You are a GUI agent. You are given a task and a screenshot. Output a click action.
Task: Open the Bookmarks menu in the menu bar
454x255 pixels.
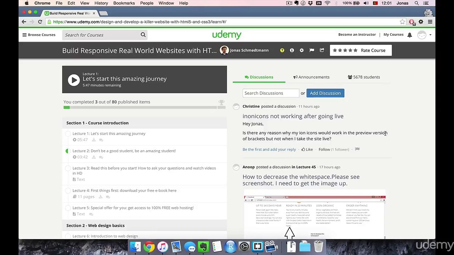click(124, 3)
